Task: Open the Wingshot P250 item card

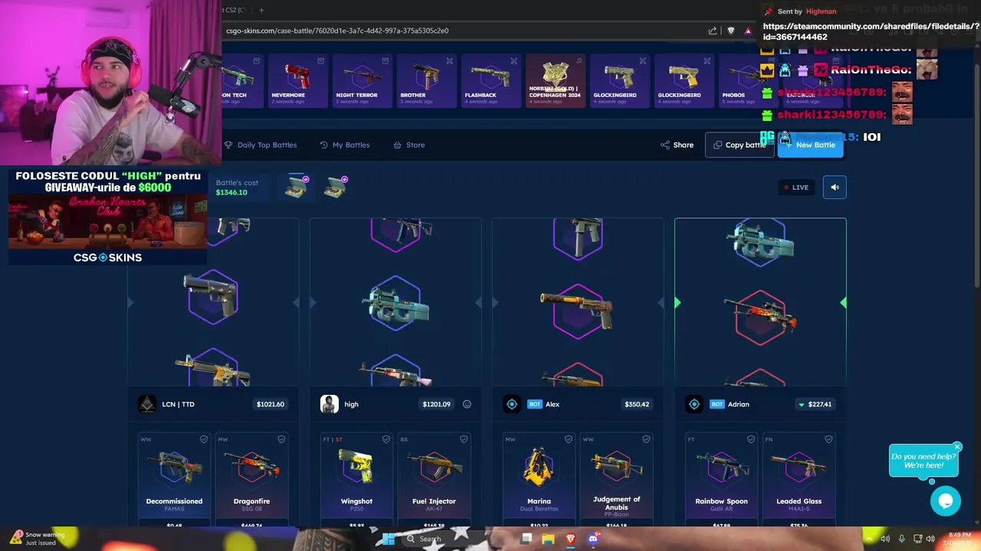Action: click(356, 480)
